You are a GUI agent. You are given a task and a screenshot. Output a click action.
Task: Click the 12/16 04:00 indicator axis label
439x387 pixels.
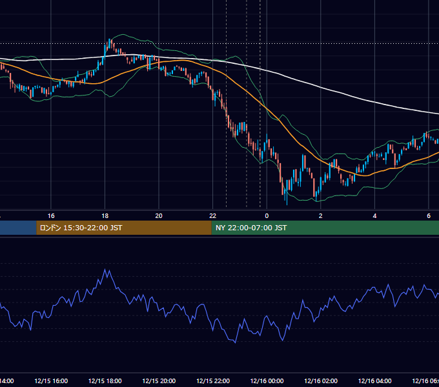[x=375, y=381]
